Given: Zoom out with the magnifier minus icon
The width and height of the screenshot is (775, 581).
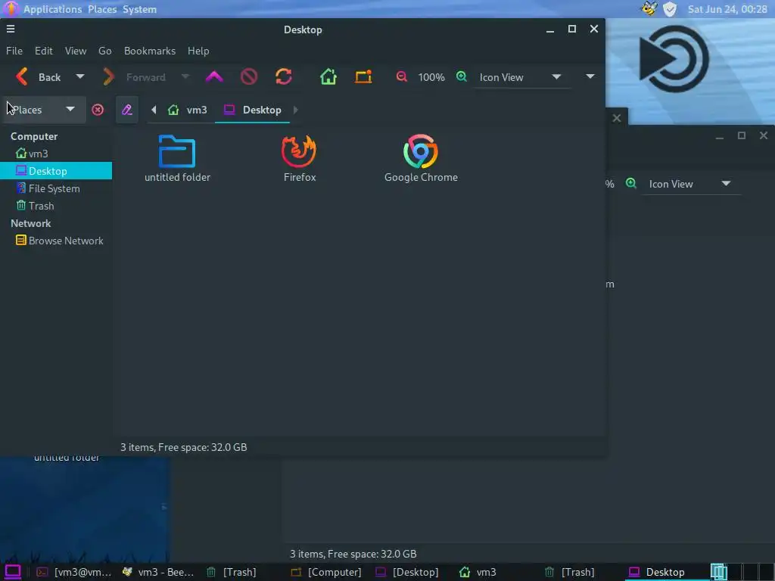Looking at the screenshot, I should click(x=401, y=76).
